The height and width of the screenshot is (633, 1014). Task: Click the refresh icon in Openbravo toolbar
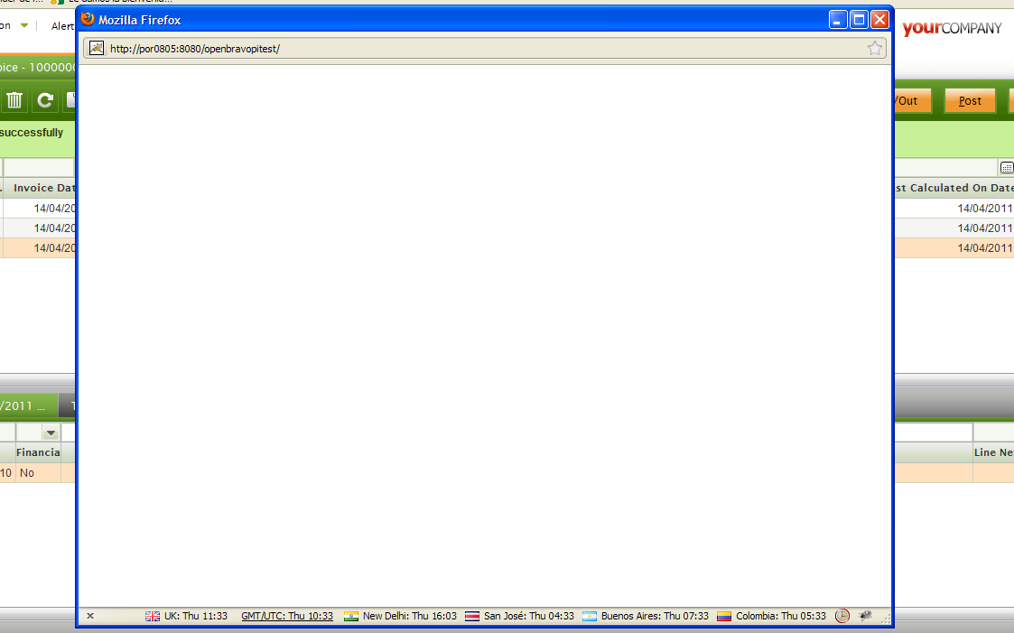(44, 100)
